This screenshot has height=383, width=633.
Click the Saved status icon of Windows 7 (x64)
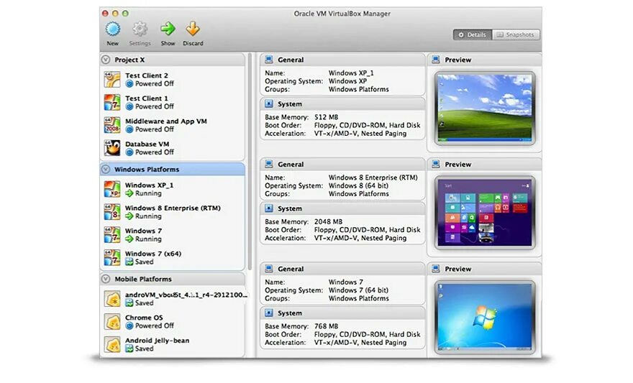(129, 262)
